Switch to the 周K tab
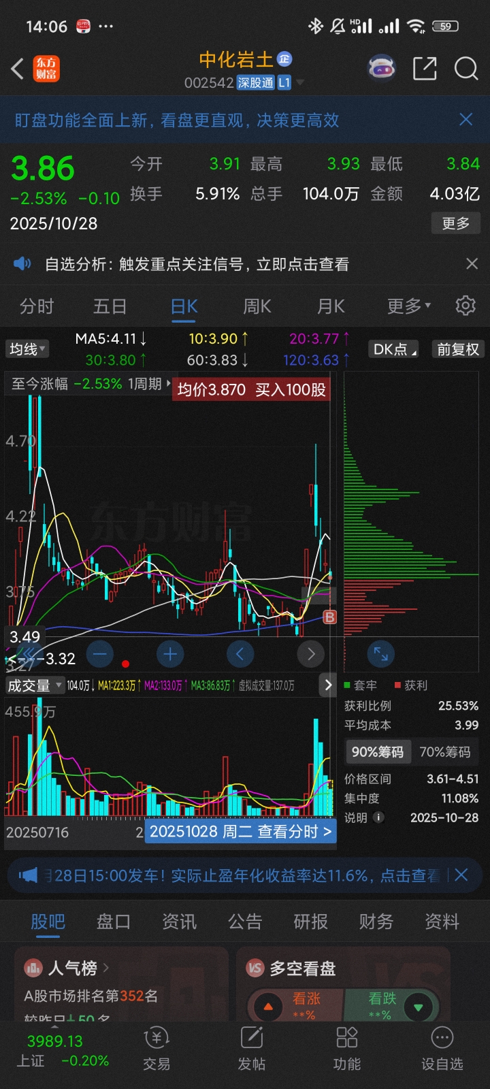The image size is (490, 1089). click(257, 306)
